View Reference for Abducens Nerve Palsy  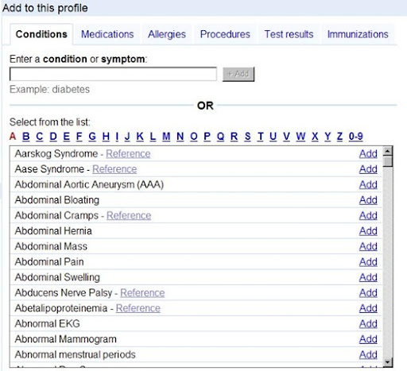click(x=142, y=292)
